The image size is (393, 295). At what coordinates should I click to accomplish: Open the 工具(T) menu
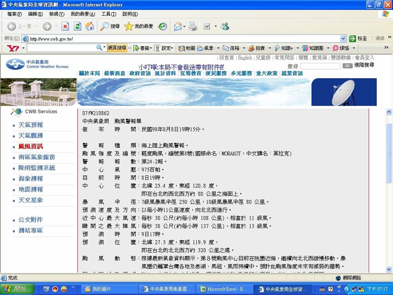[x=108, y=14]
